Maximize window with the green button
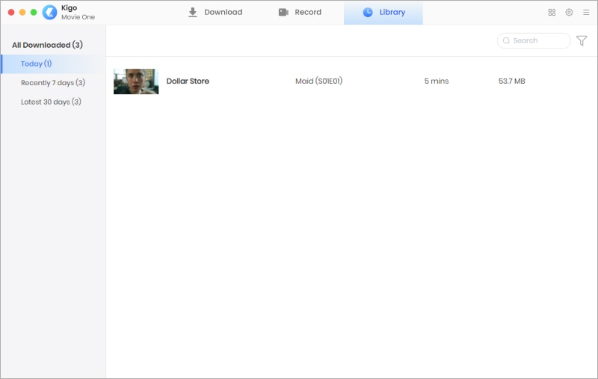 point(34,12)
